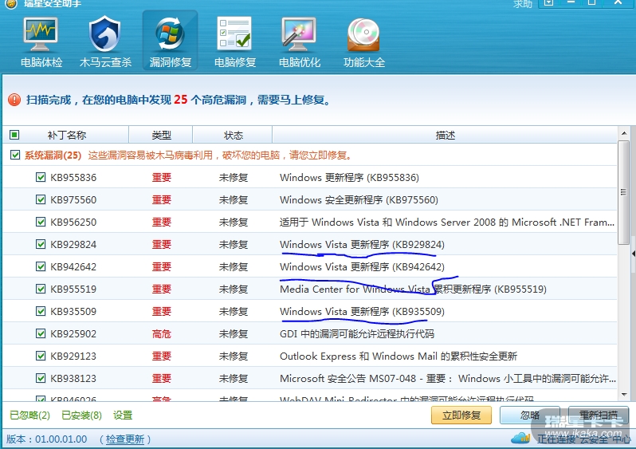The image size is (636, 449).
Task: Select description Windows Vista 更新程序 (KB942642)
Action: 362,266
